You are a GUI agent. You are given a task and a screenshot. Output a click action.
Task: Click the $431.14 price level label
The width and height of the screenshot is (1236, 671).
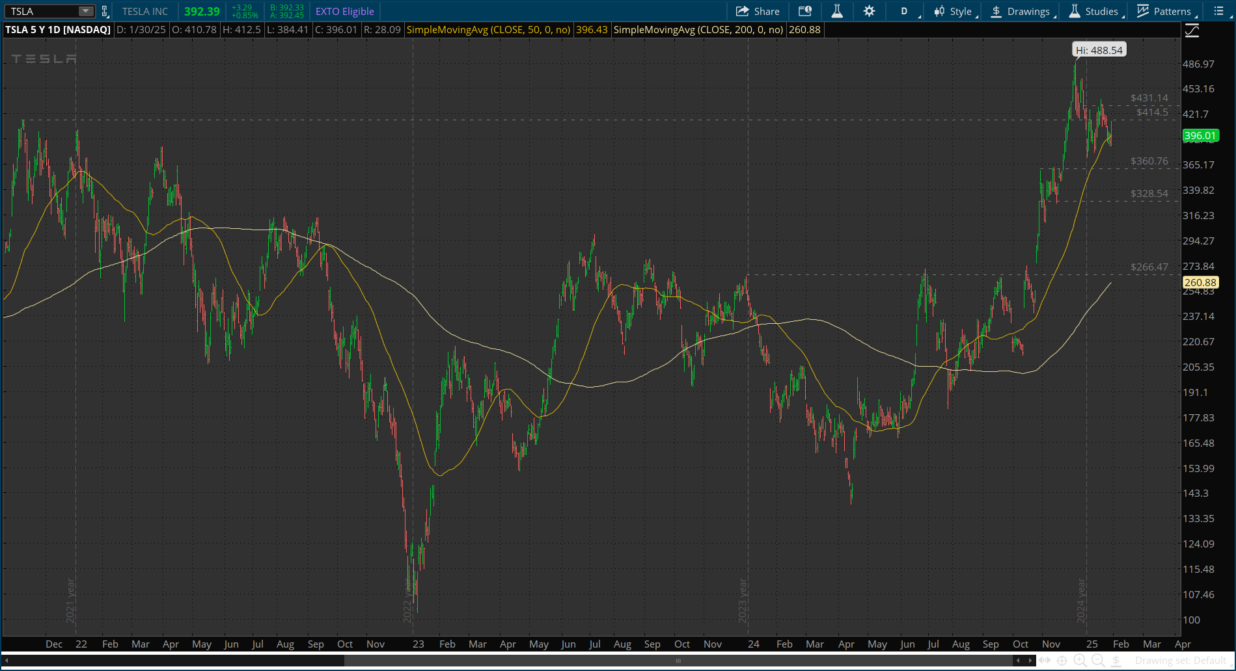(x=1149, y=98)
